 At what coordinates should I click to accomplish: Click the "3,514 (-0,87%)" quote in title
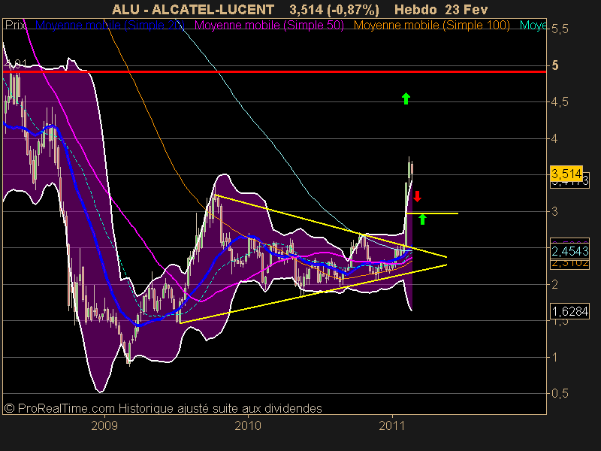[x=334, y=9]
